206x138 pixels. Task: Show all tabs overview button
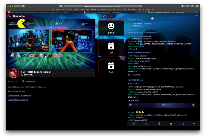(x=197, y=6)
